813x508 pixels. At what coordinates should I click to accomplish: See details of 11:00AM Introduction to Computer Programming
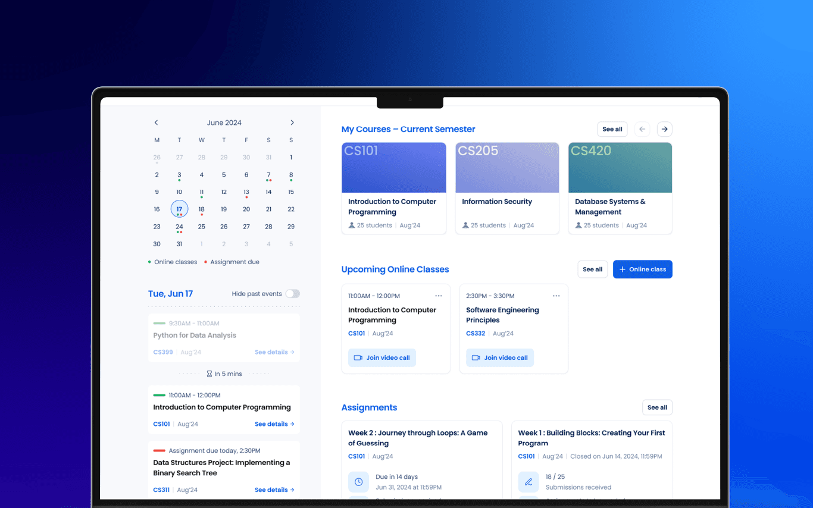pos(274,424)
